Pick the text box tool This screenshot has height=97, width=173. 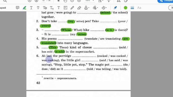coord(65,8)
